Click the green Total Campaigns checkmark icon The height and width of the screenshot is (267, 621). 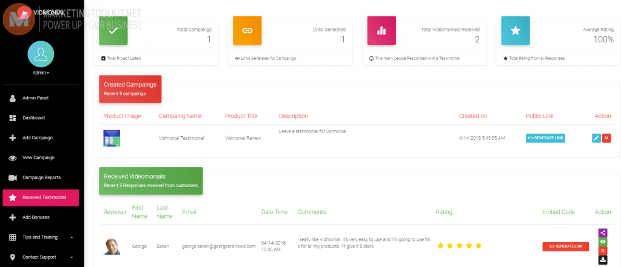(x=113, y=30)
